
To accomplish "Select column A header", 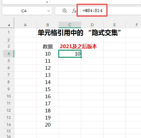I will 25,25.
